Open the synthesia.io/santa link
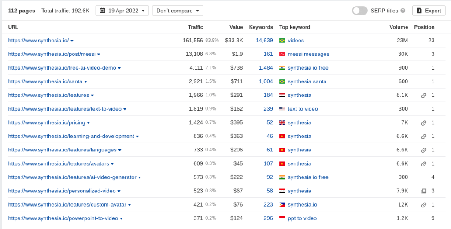 point(45,81)
